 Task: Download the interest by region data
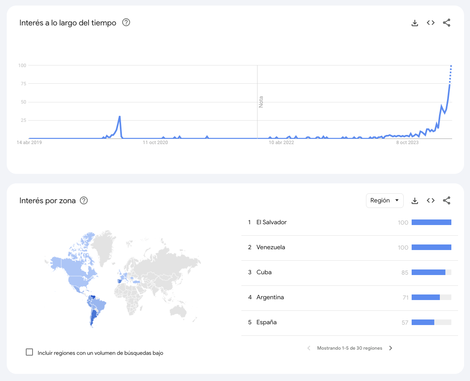[x=415, y=201]
